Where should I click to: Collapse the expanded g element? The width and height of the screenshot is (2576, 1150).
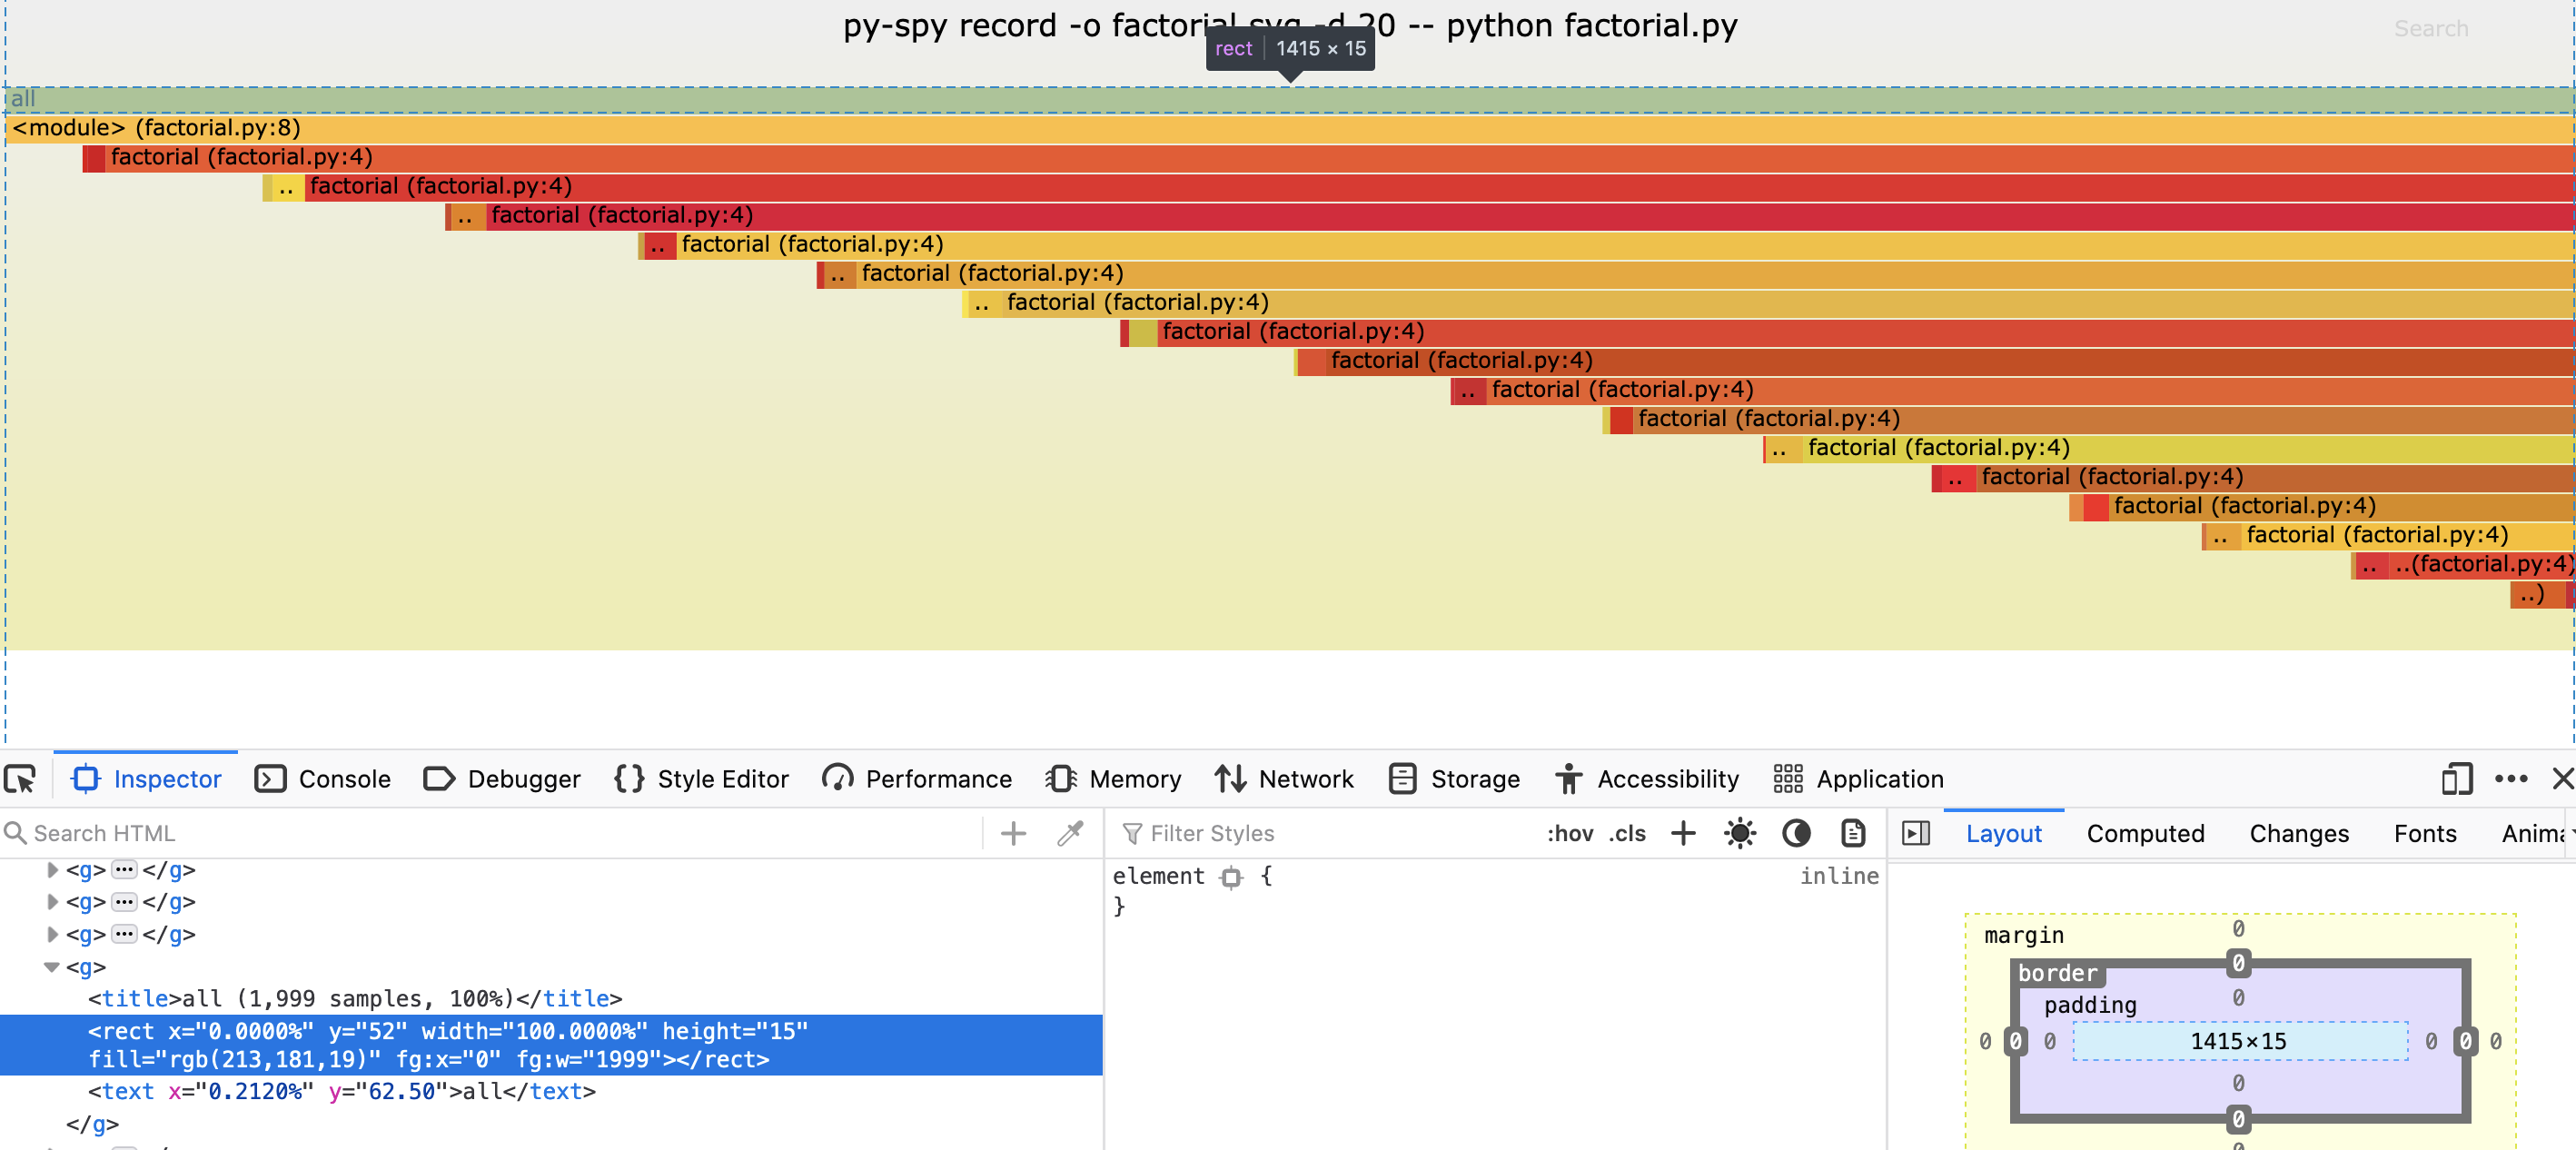[x=52, y=967]
